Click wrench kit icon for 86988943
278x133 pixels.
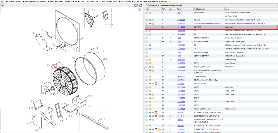(x=150, y=31)
